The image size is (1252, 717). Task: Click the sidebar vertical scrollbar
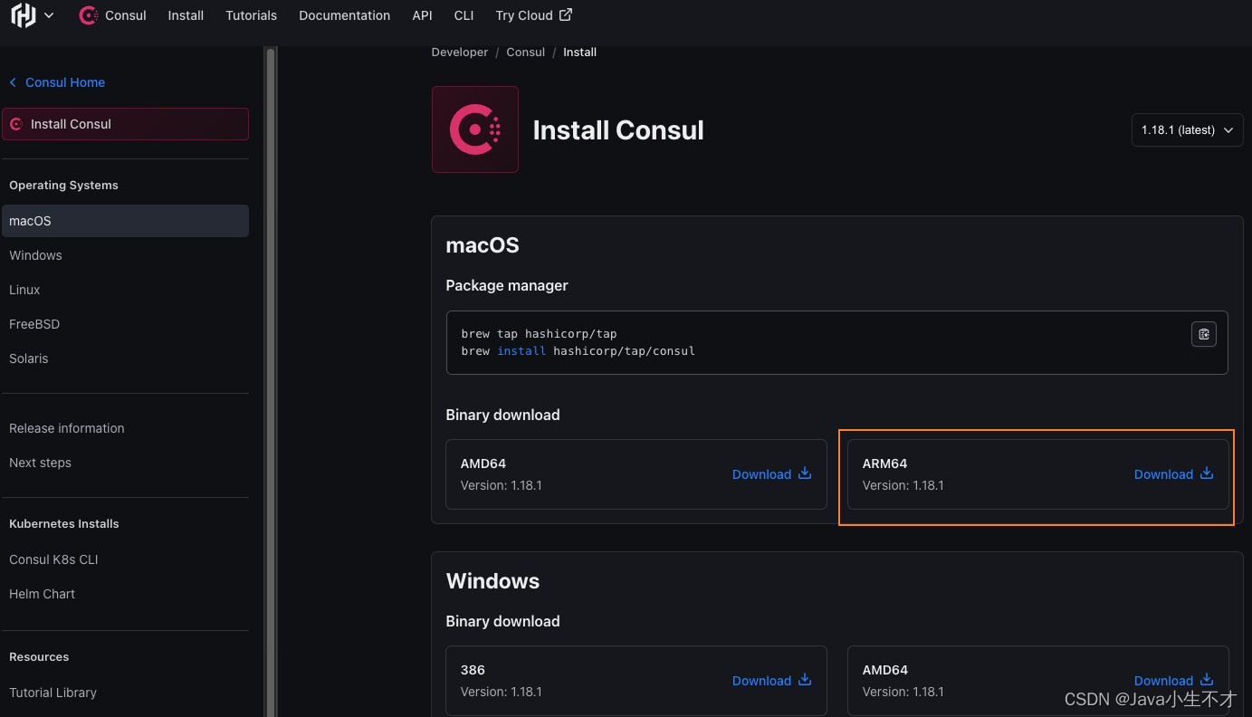(x=270, y=380)
